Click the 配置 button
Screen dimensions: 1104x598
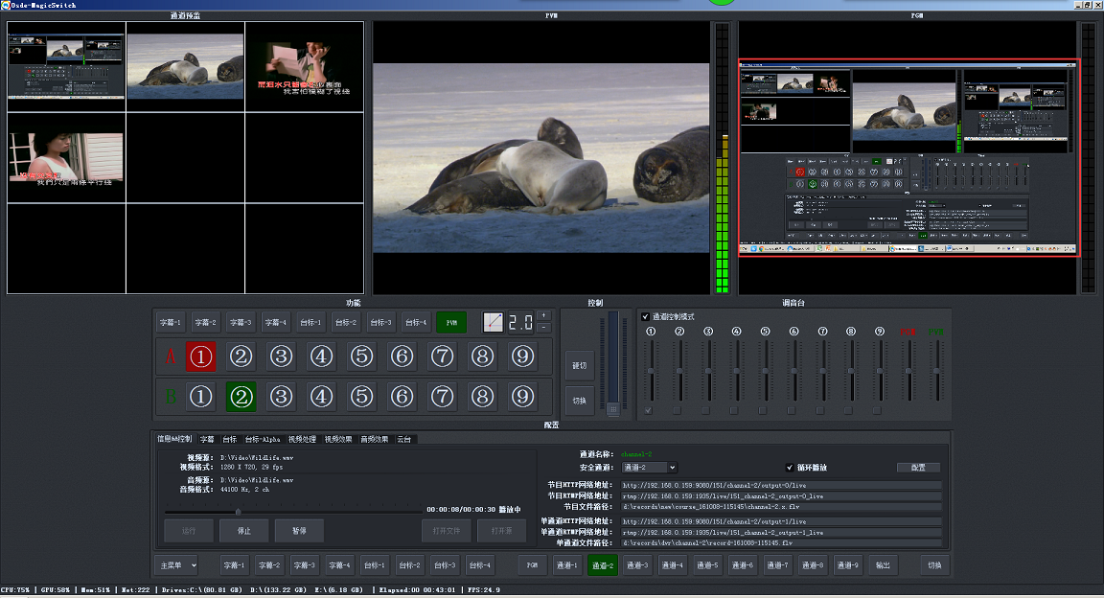coord(918,468)
